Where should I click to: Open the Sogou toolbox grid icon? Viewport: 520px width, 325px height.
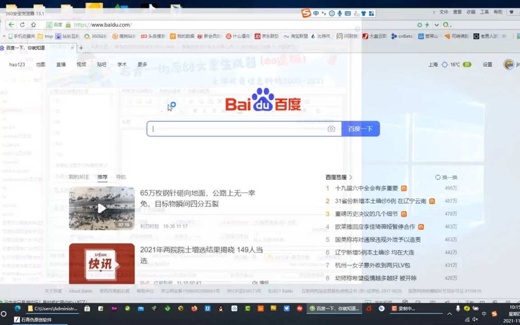click(371, 13)
